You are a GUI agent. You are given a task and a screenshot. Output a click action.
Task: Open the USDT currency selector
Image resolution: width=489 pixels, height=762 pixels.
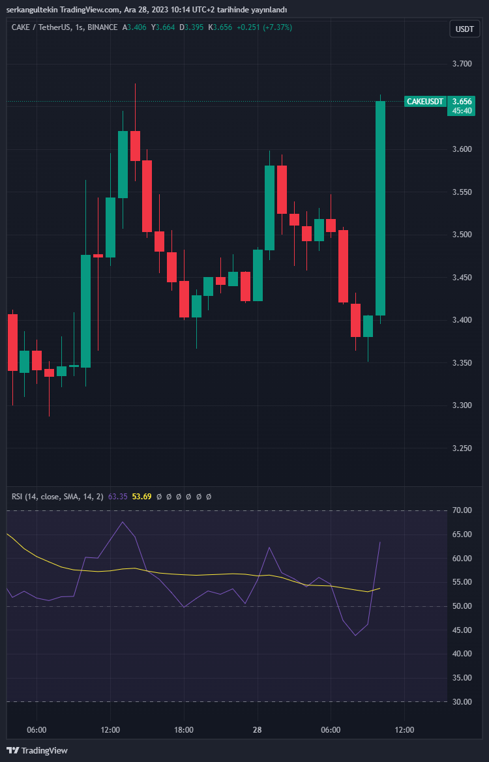(x=464, y=29)
